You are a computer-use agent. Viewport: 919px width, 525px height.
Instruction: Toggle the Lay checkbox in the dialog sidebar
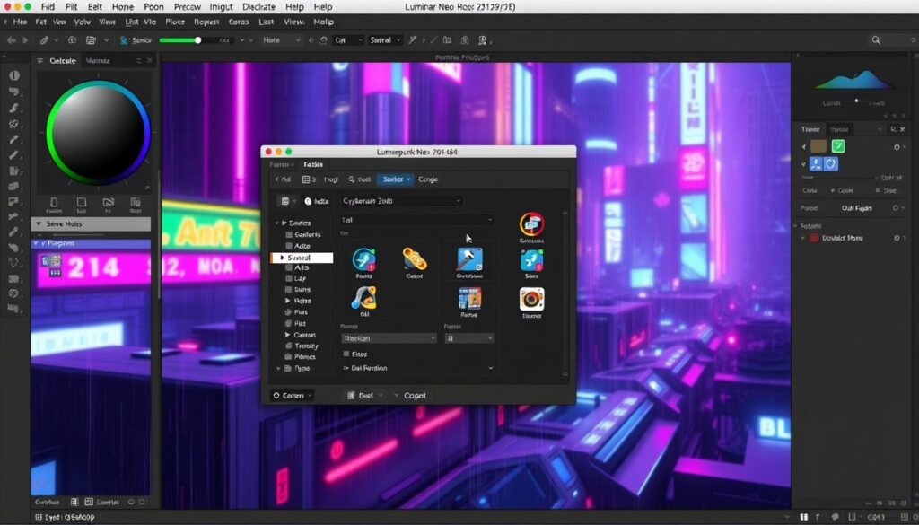pyautogui.click(x=288, y=278)
